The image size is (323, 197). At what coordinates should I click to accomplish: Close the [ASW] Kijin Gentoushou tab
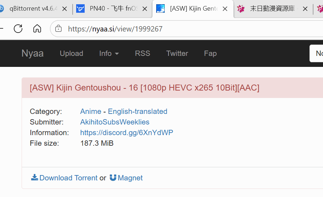[x=225, y=8]
